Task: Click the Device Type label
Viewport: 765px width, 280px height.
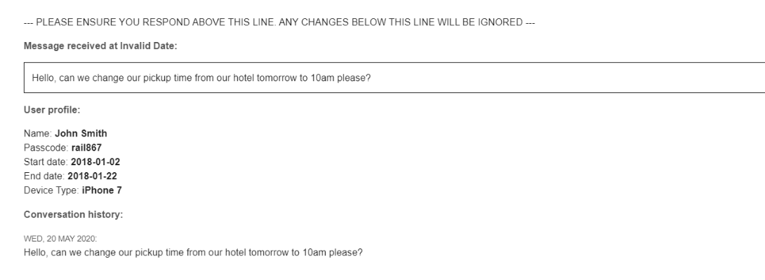Action: (51, 190)
